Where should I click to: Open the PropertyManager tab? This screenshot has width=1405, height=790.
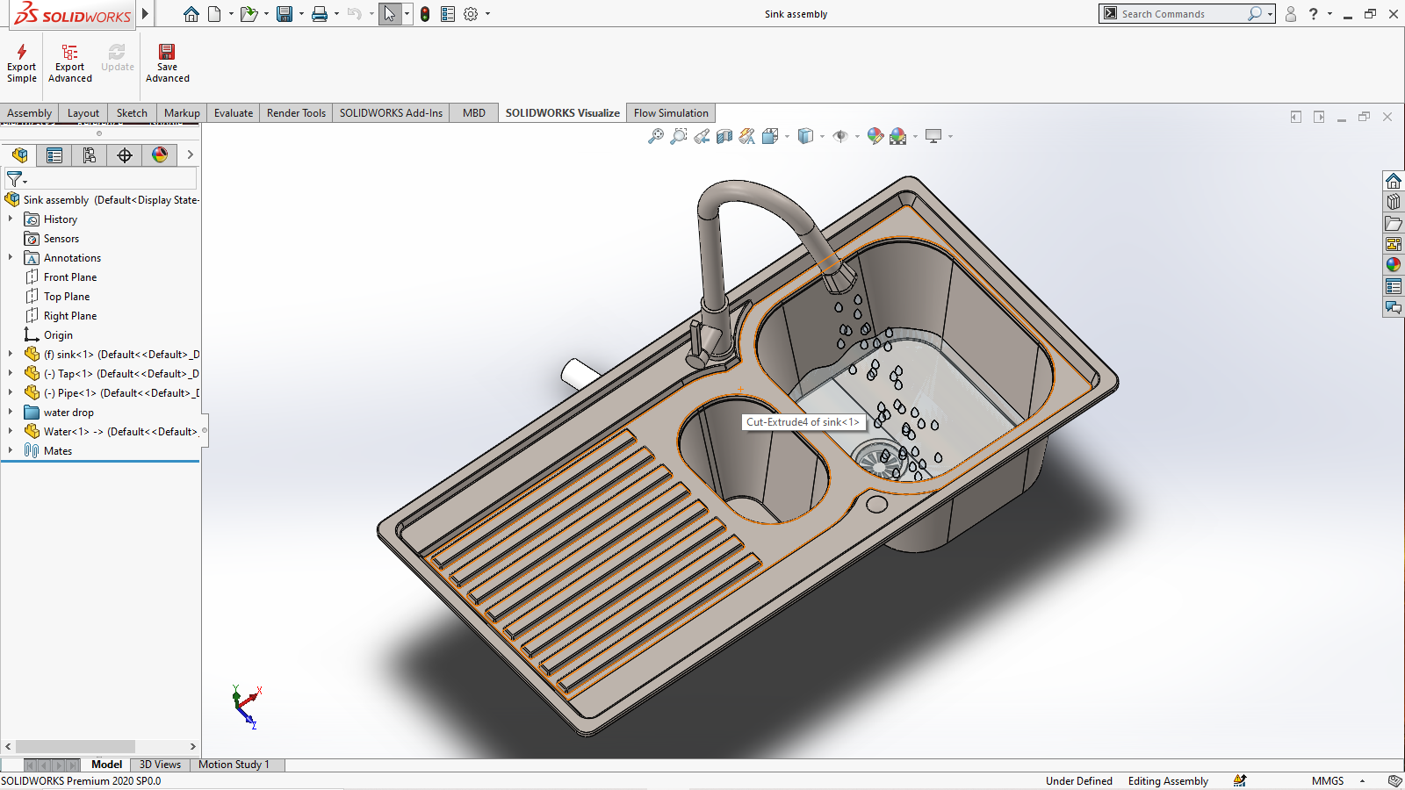[54, 155]
